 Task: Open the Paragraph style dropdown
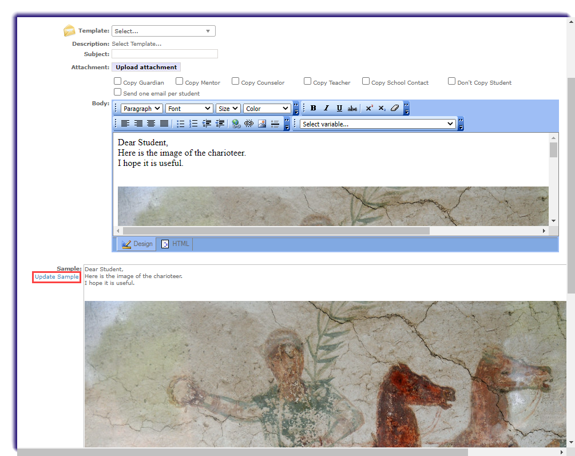(x=141, y=108)
